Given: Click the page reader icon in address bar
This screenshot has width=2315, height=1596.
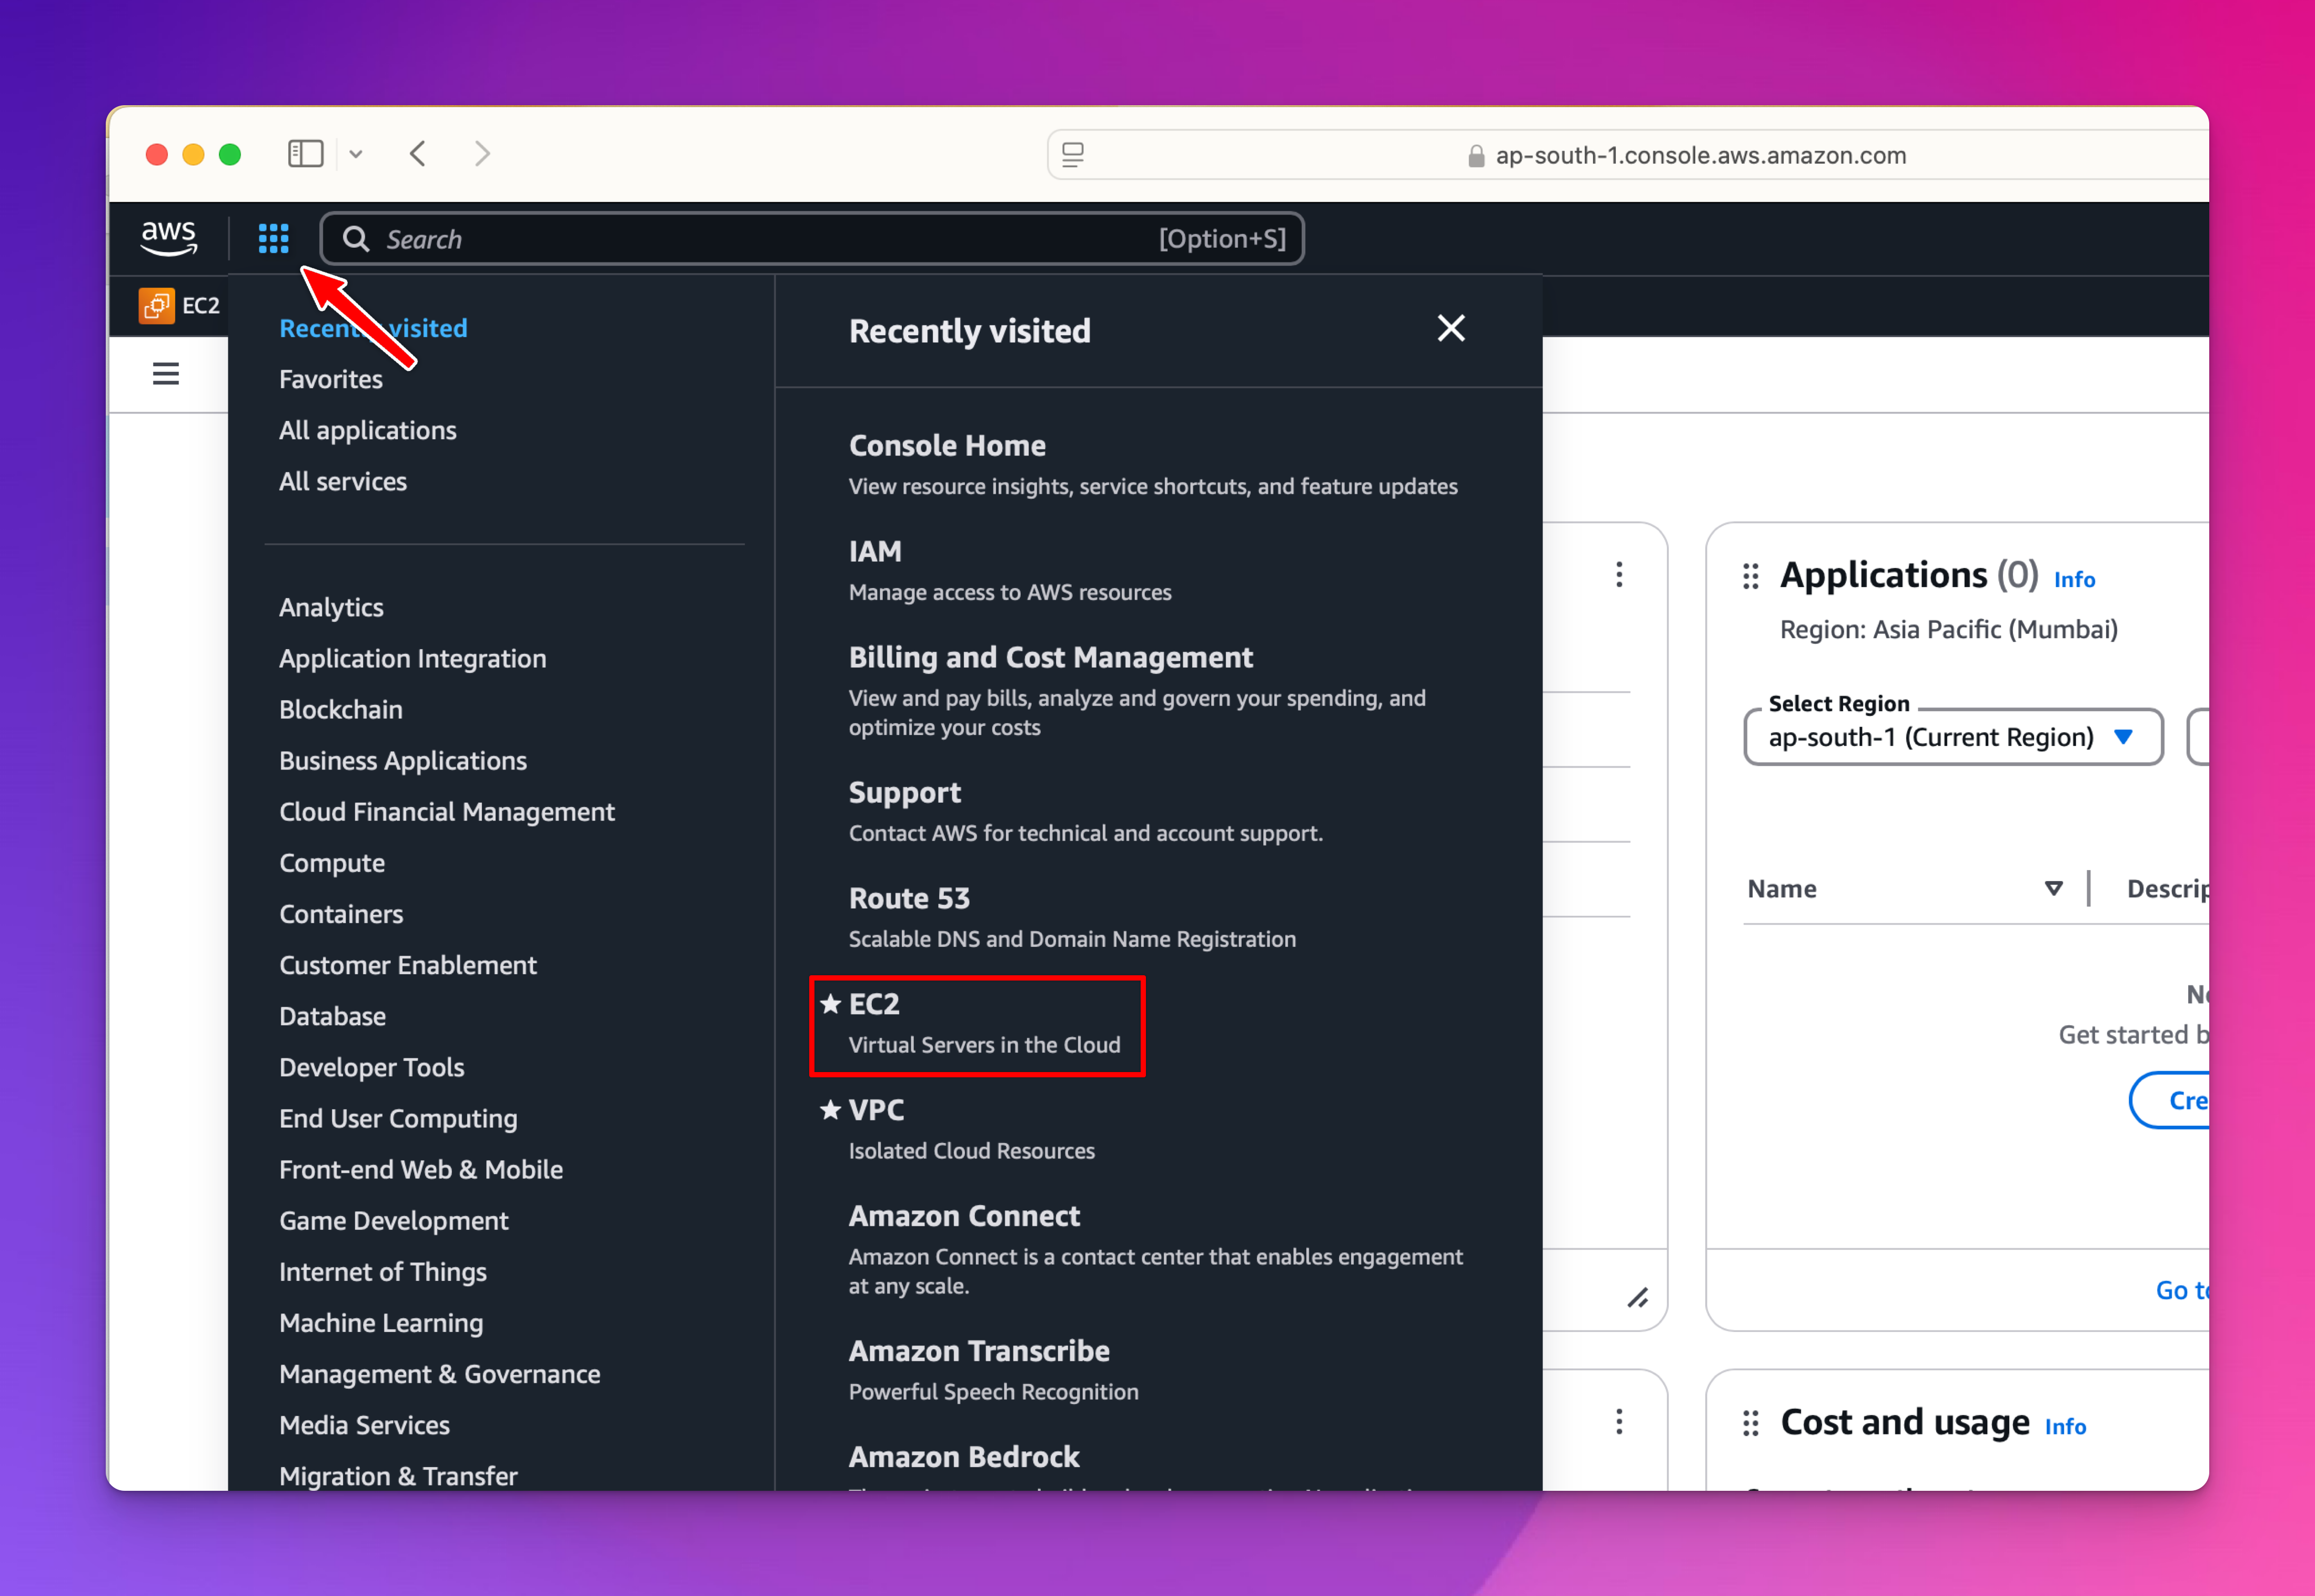Looking at the screenshot, I should coord(1073,155).
